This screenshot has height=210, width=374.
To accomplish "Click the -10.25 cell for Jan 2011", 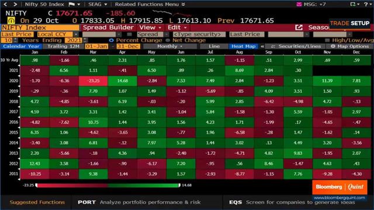I will [35, 174].
